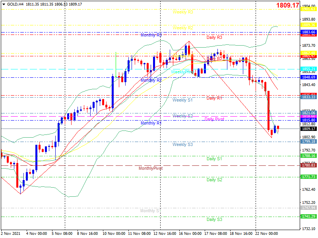Screen dimensions: 318x238
Task: Click the 10 Nov 00:00 time axis label
Action: click(114, 234)
